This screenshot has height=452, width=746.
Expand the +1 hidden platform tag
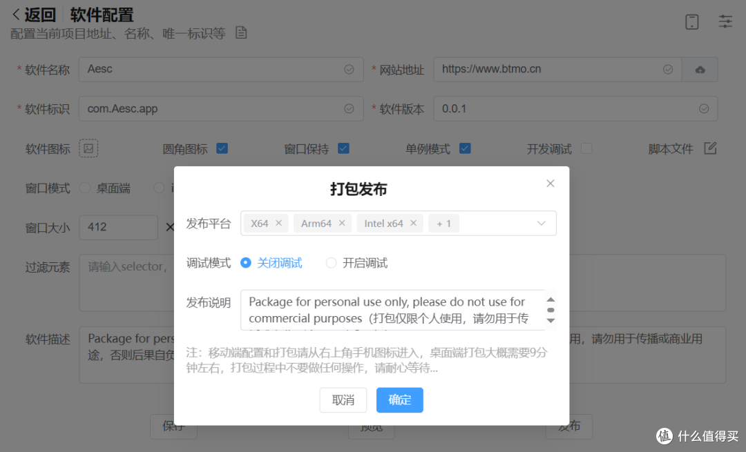point(443,223)
